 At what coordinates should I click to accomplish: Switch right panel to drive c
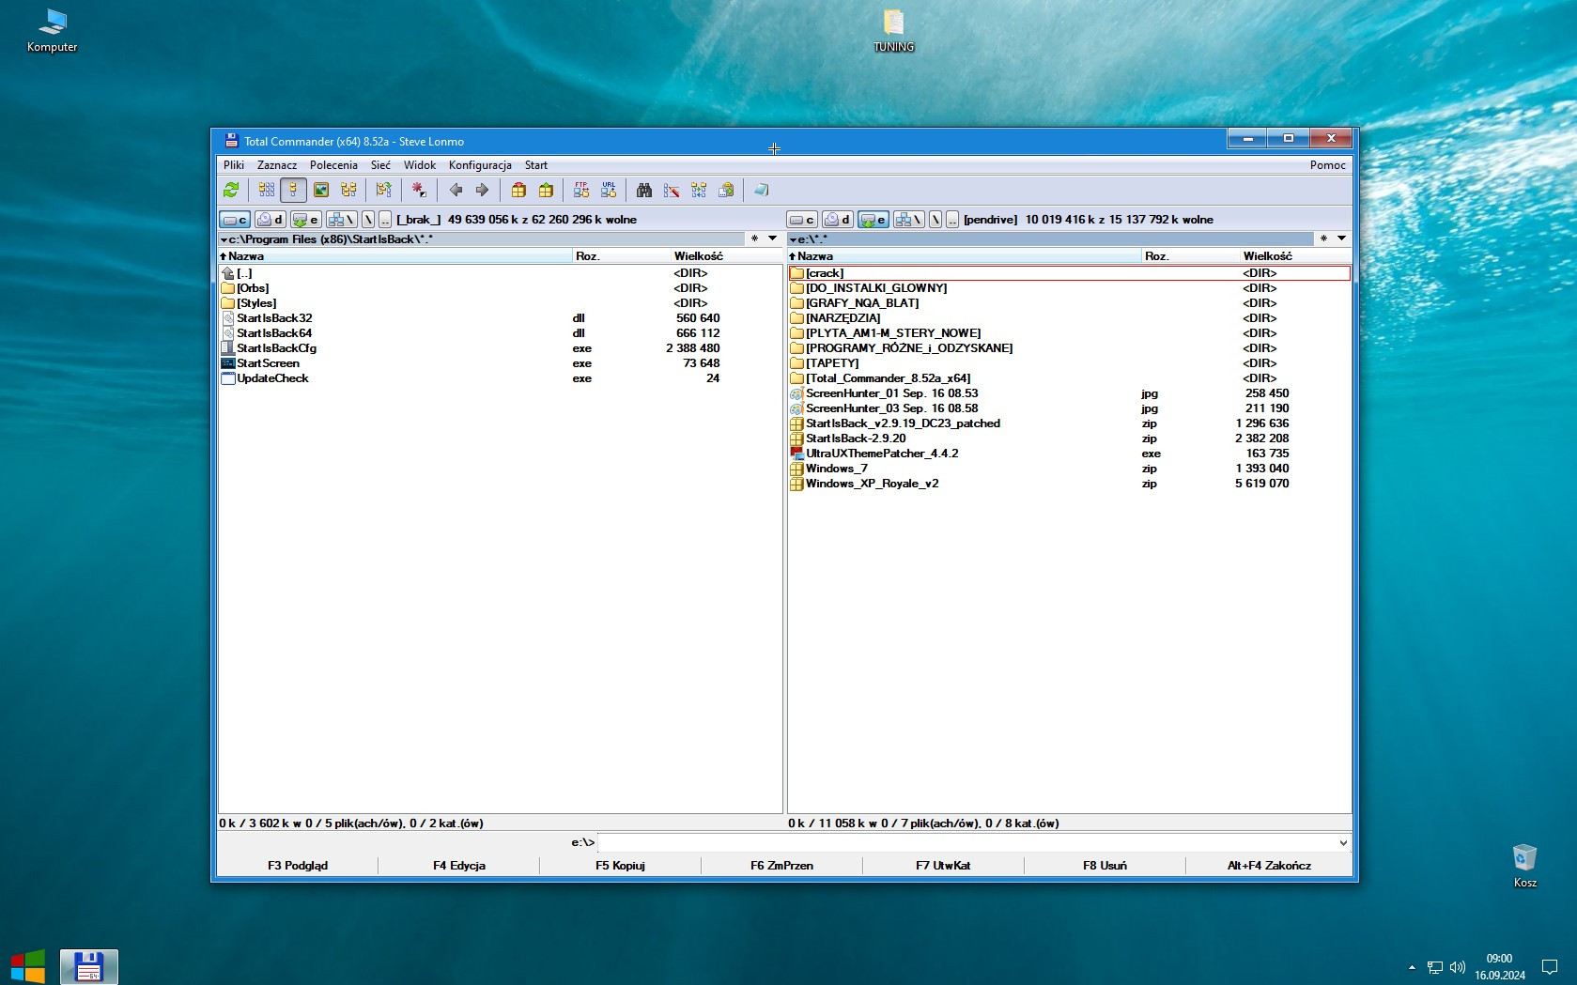(802, 220)
